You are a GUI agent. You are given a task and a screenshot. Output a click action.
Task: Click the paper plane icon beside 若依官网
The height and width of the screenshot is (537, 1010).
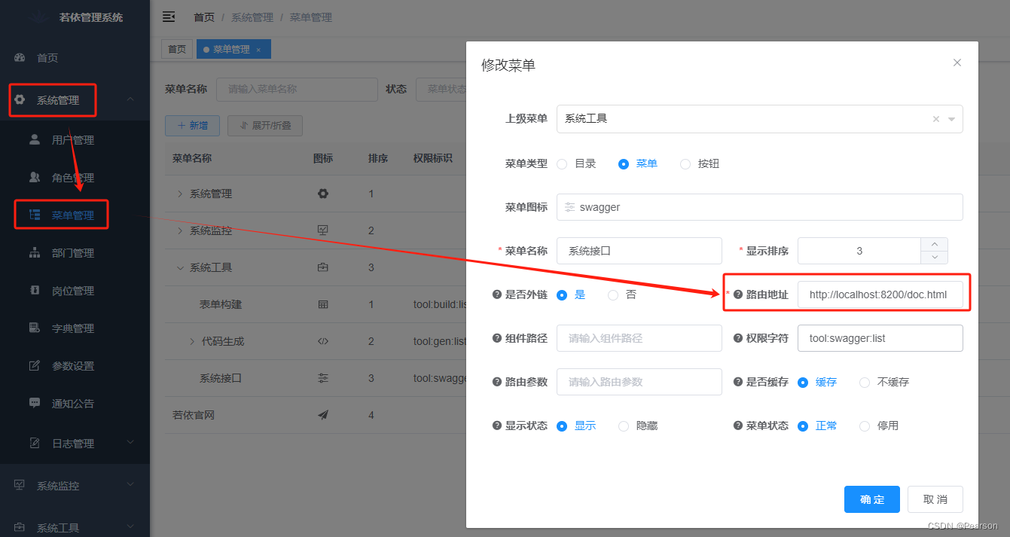322,414
